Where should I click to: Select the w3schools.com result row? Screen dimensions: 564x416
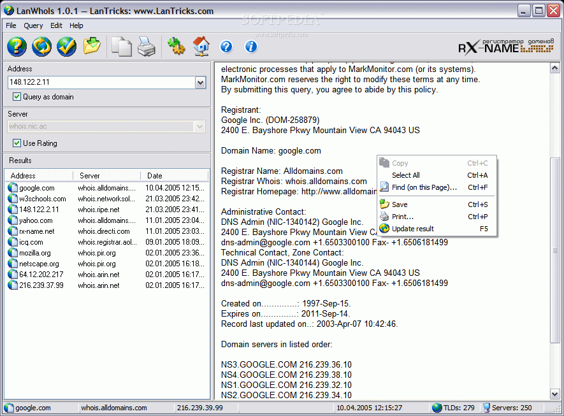107,199
